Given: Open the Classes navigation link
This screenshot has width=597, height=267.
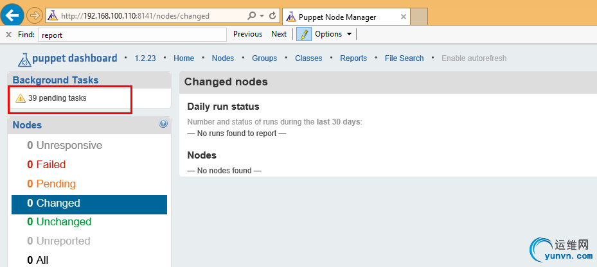Looking at the screenshot, I should [x=308, y=58].
